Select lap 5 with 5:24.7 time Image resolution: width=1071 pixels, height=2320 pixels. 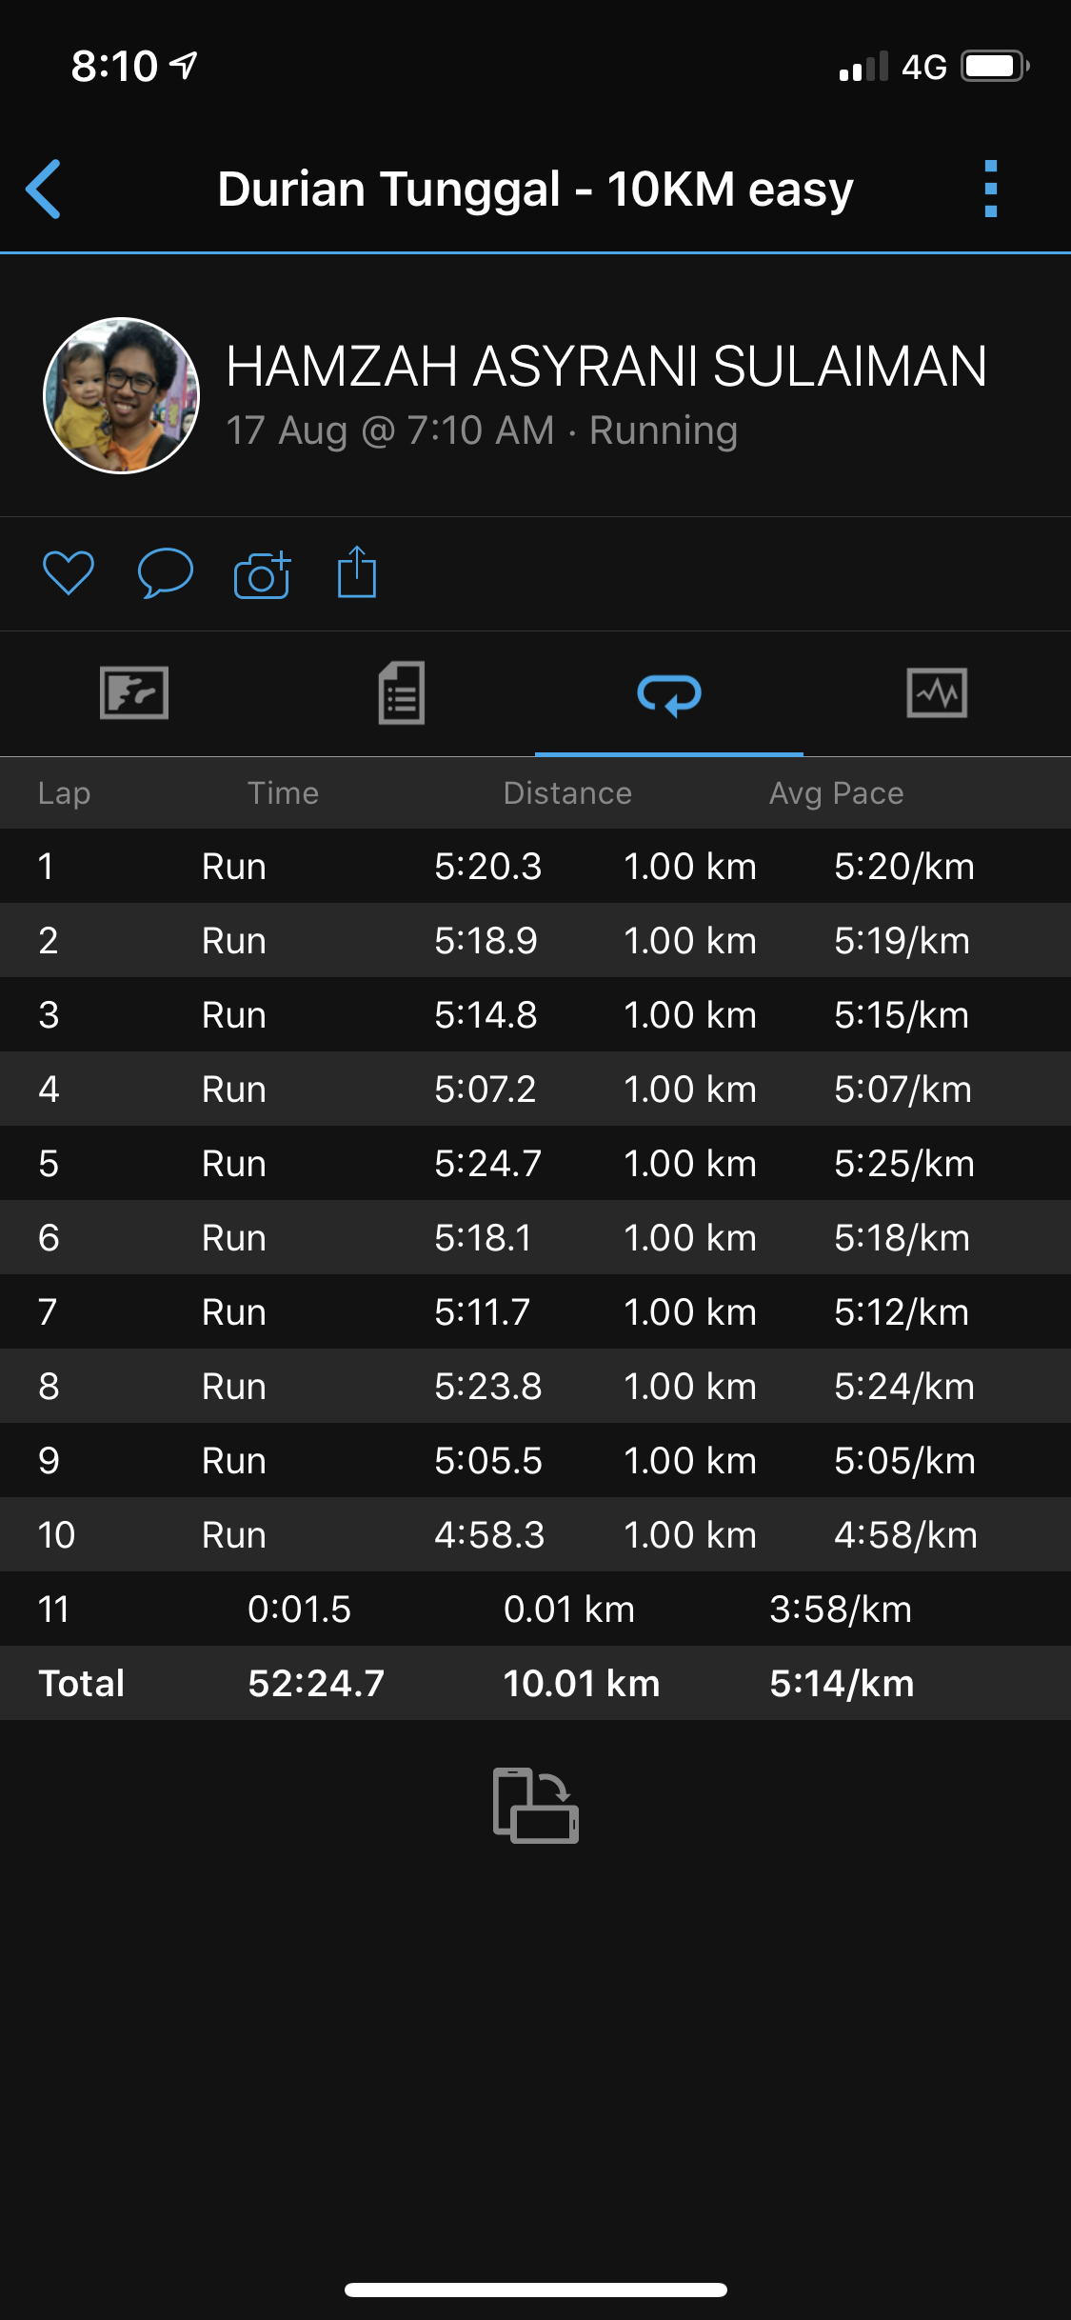coord(535,1164)
